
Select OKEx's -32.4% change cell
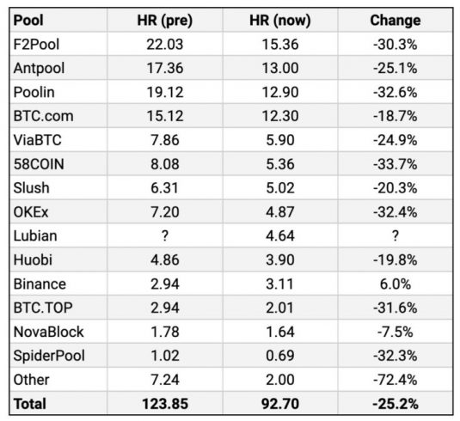click(x=396, y=212)
